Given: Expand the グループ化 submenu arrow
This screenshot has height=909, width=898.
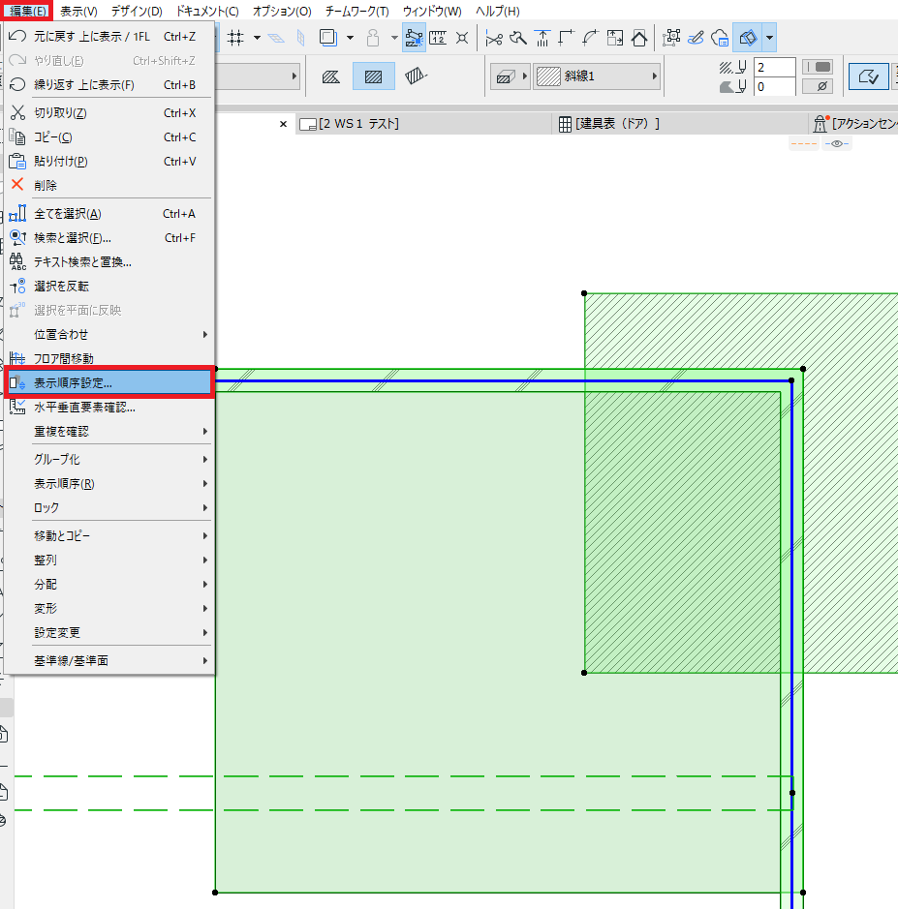Looking at the screenshot, I should click(x=204, y=459).
